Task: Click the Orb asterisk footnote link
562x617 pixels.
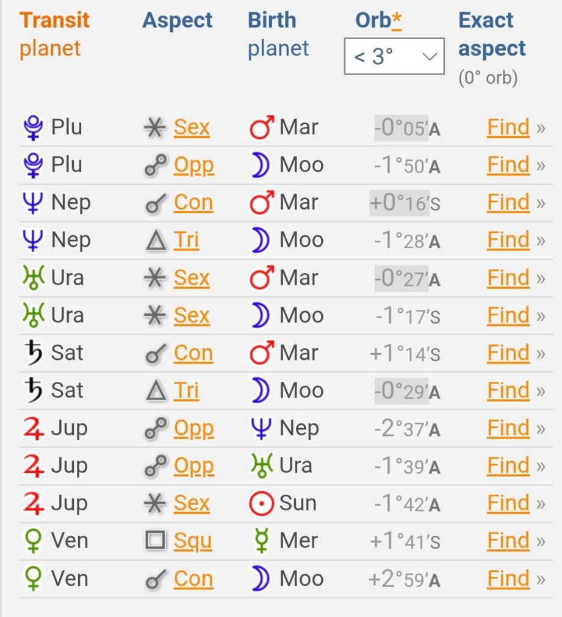Action: [397, 20]
